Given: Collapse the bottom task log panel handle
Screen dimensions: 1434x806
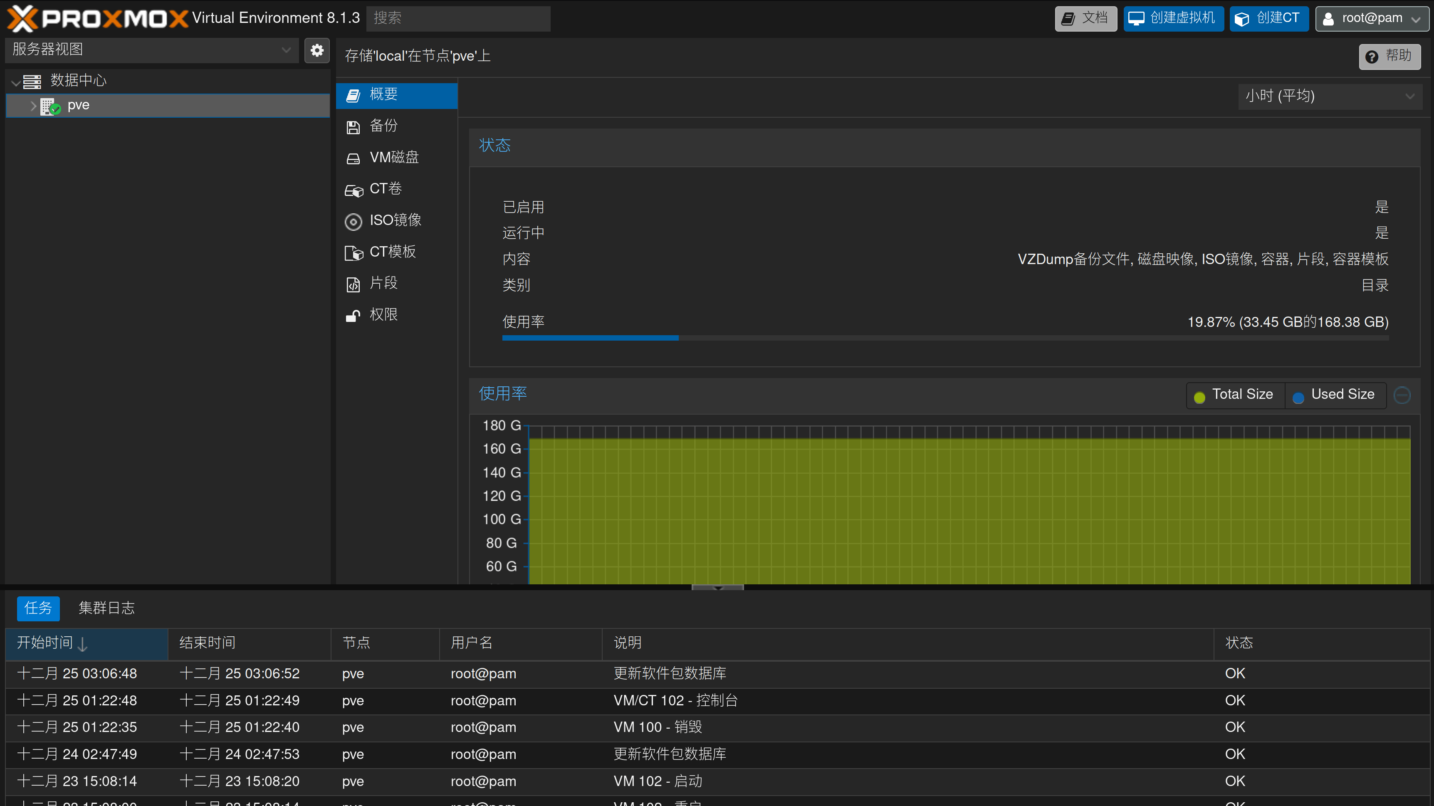Looking at the screenshot, I should [x=717, y=587].
